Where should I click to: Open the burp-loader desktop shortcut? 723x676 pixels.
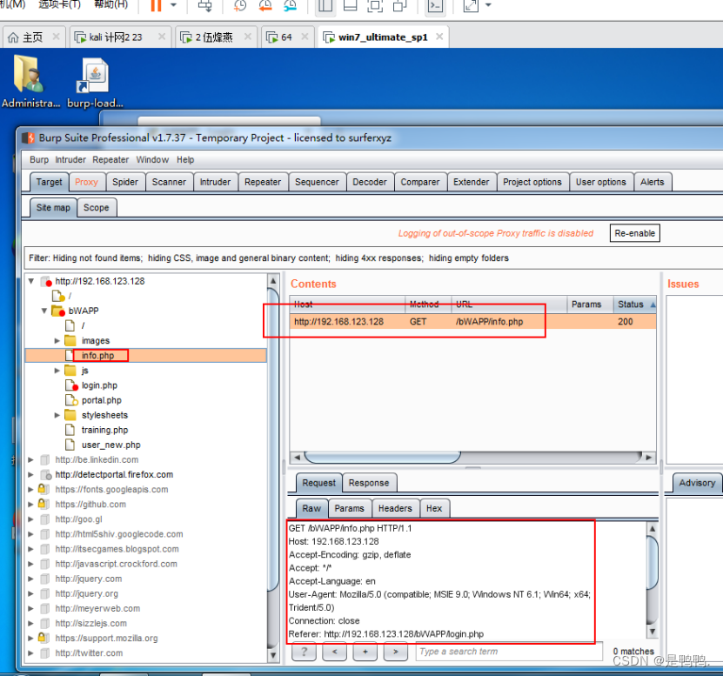[95, 82]
